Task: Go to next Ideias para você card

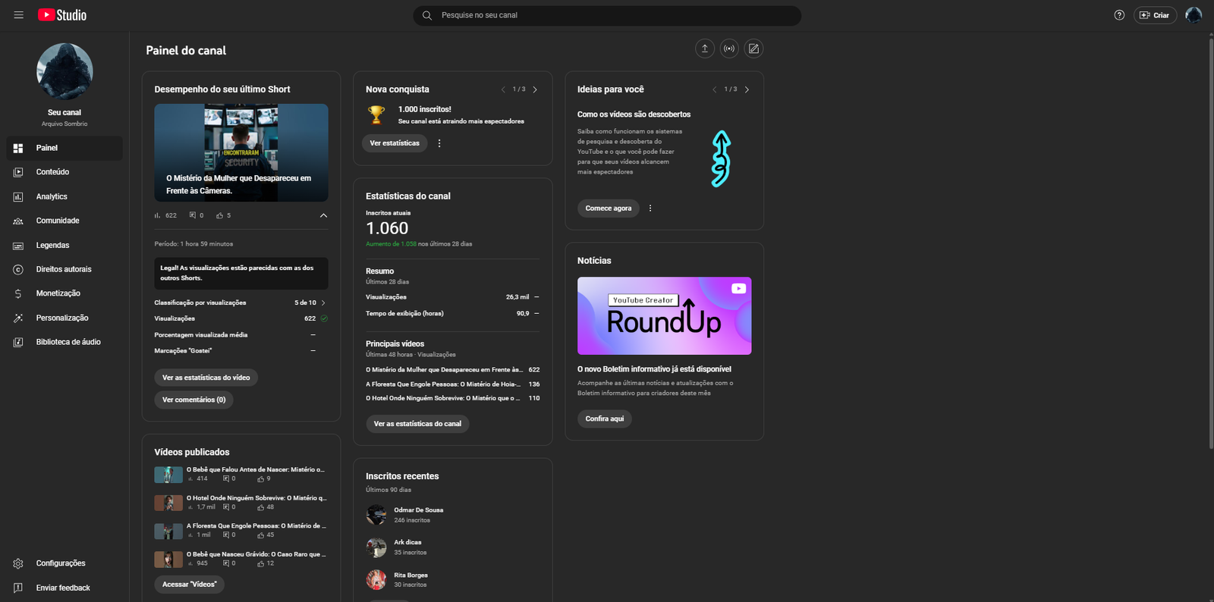Action: [x=747, y=89]
